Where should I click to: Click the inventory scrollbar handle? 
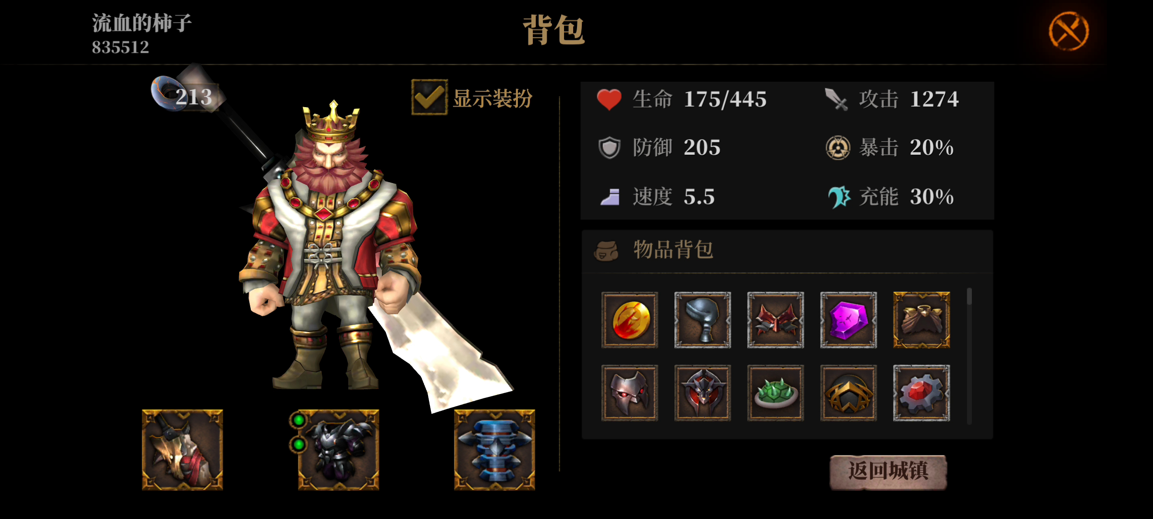pos(969,296)
